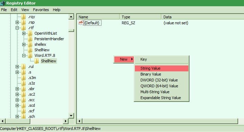Click the status bar registry path
Image resolution: width=244 pixels, height=132 pixels.
tap(50, 129)
